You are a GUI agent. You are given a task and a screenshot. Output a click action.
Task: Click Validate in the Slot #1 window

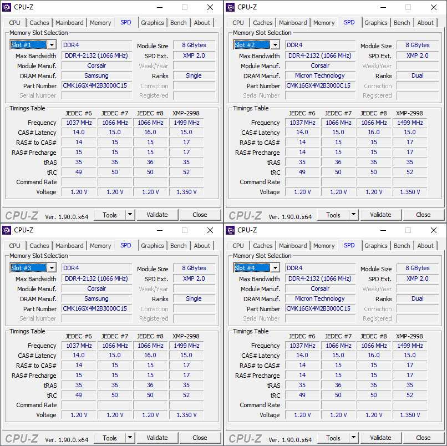(158, 215)
